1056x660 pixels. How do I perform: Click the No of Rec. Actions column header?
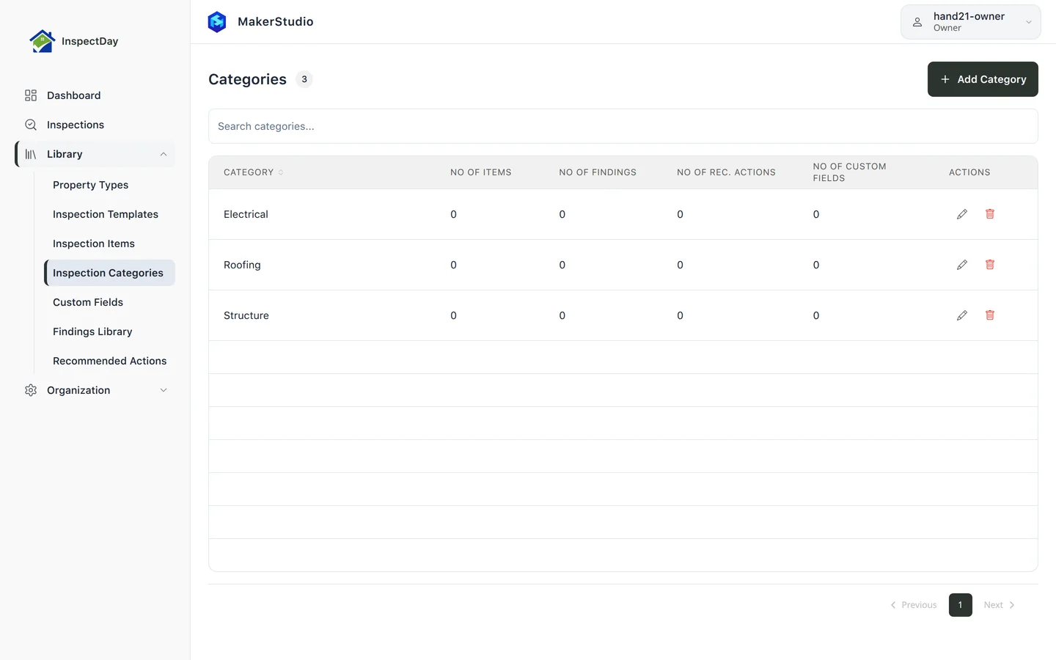pos(726,172)
